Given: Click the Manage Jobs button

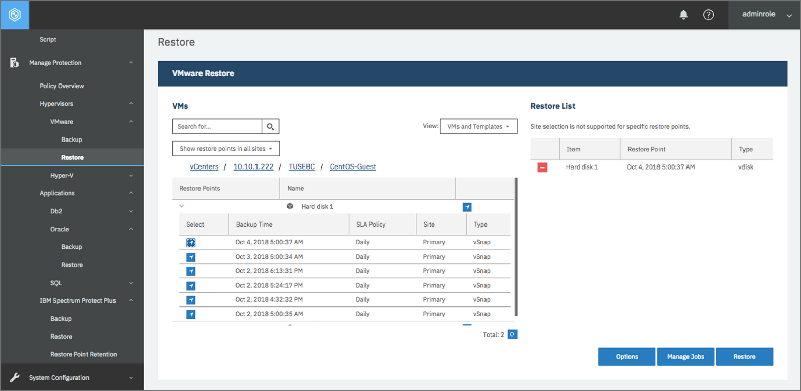Looking at the screenshot, I should [x=686, y=357].
